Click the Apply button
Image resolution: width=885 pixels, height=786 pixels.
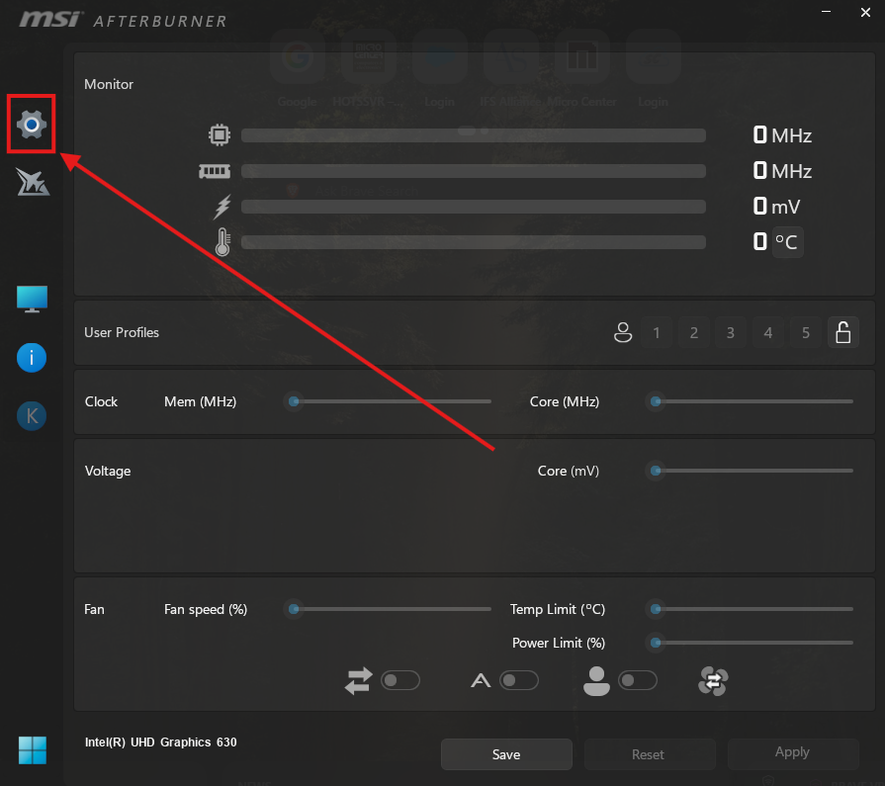[x=792, y=752]
